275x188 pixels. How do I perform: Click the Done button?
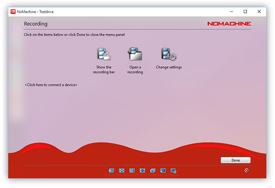(x=236, y=160)
